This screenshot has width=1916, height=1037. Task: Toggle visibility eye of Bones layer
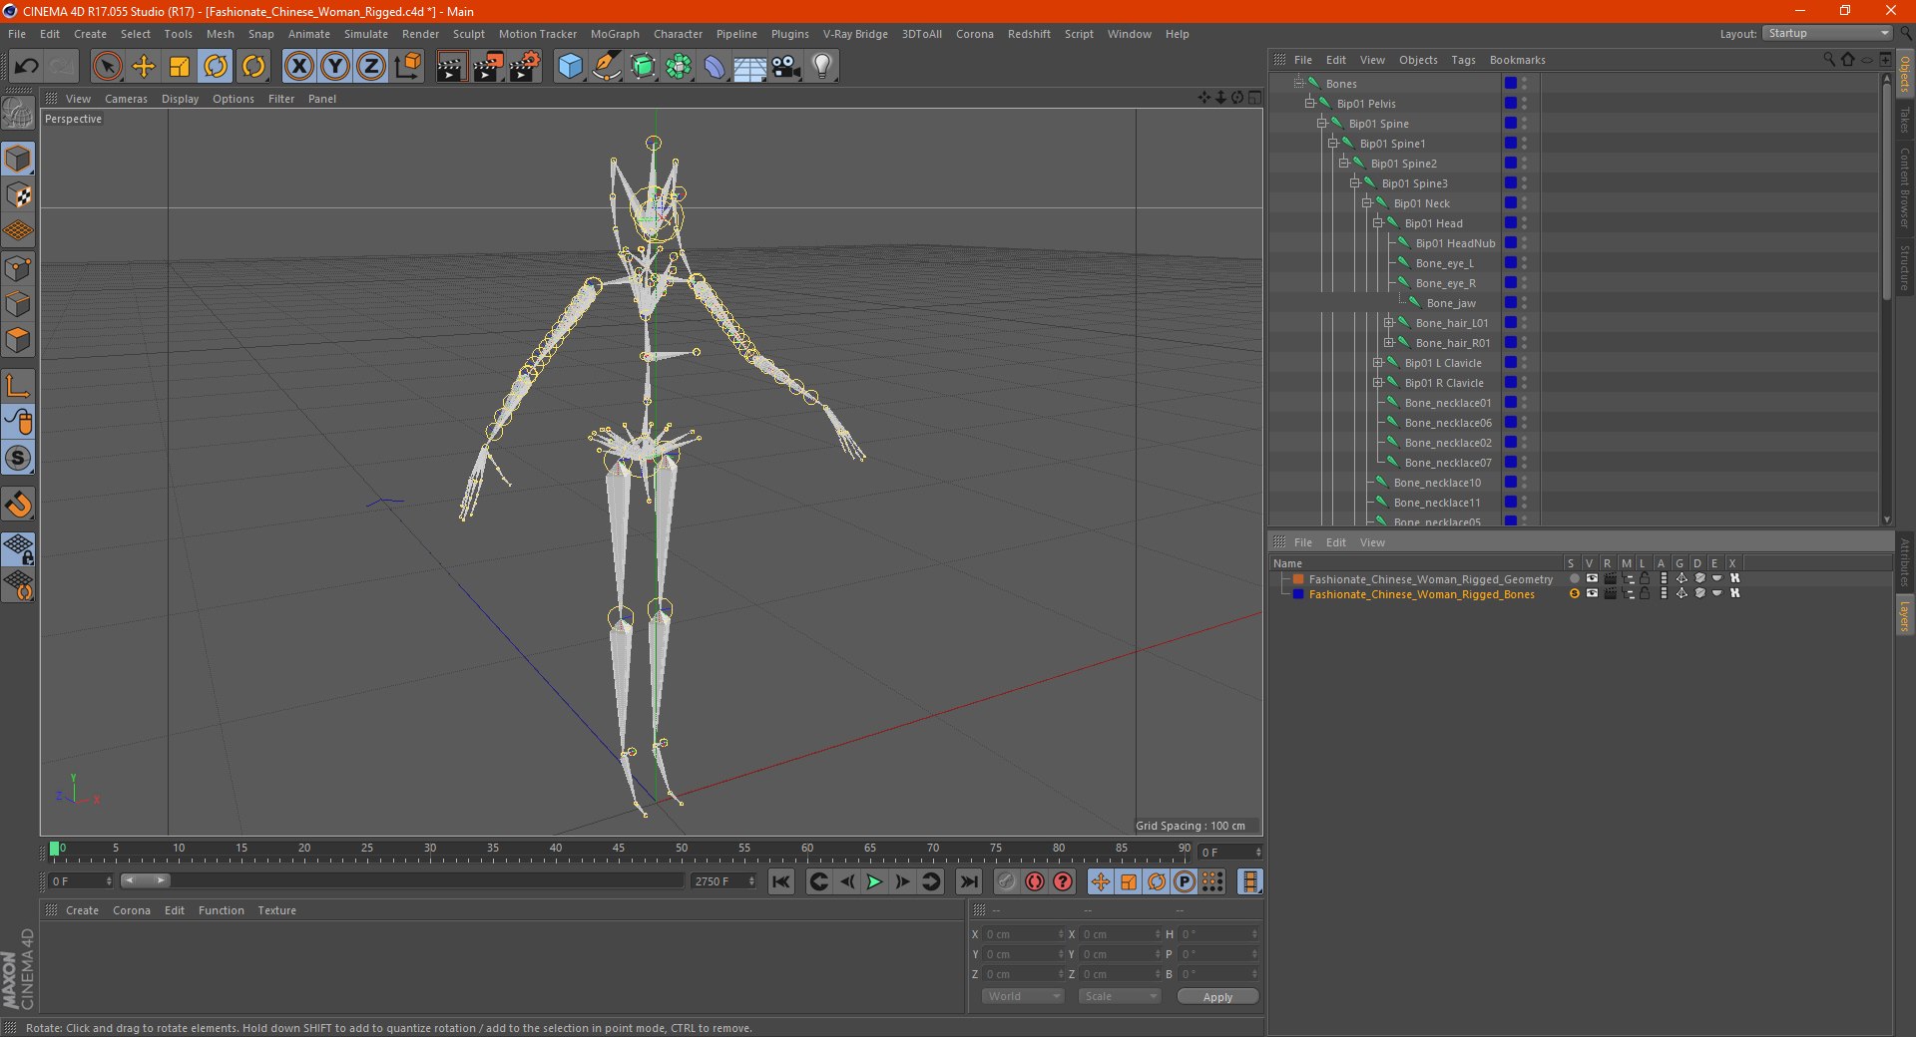(1592, 593)
